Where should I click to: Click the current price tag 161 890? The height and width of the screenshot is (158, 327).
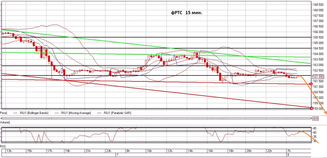coord(318,77)
